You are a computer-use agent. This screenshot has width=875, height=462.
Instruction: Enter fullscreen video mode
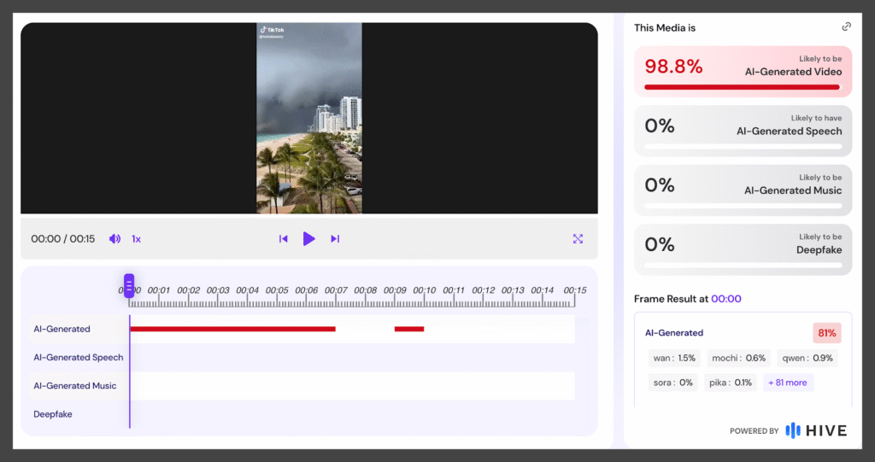(x=578, y=239)
